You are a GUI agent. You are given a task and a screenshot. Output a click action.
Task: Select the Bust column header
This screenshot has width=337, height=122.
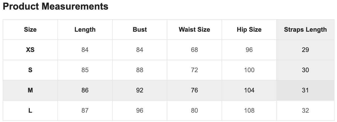coord(140,30)
